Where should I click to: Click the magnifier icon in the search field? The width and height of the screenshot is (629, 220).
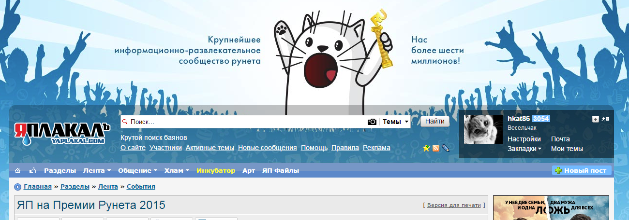coord(124,122)
